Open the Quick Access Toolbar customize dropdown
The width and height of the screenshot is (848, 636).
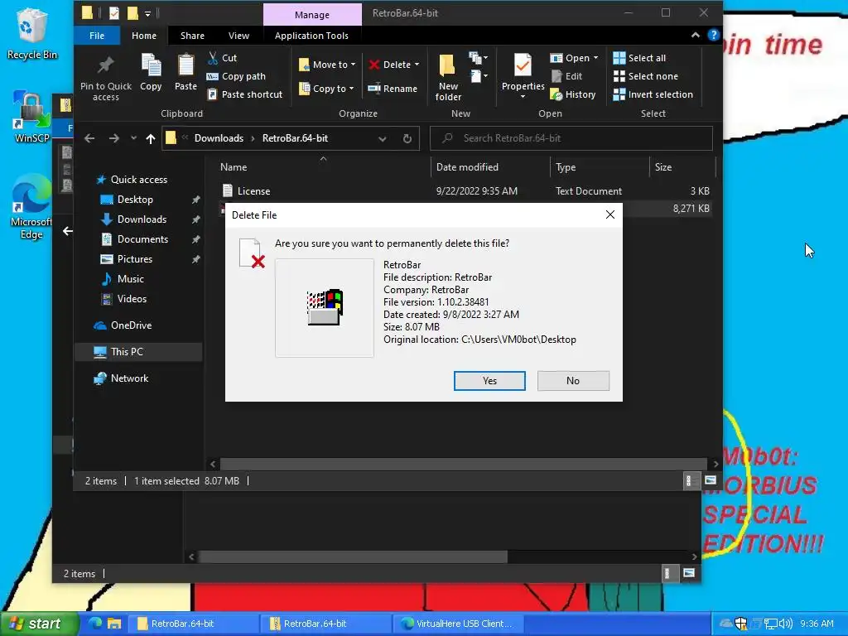[x=147, y=13]
